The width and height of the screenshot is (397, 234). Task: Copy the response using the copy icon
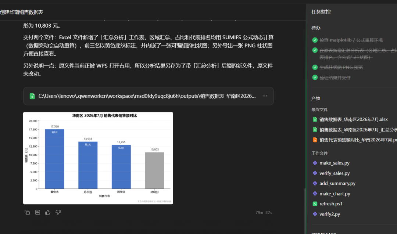(27, 212)
